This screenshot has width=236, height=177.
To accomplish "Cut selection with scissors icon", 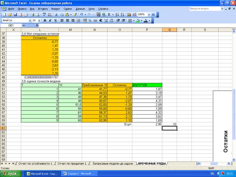I will tap(56, 14).
